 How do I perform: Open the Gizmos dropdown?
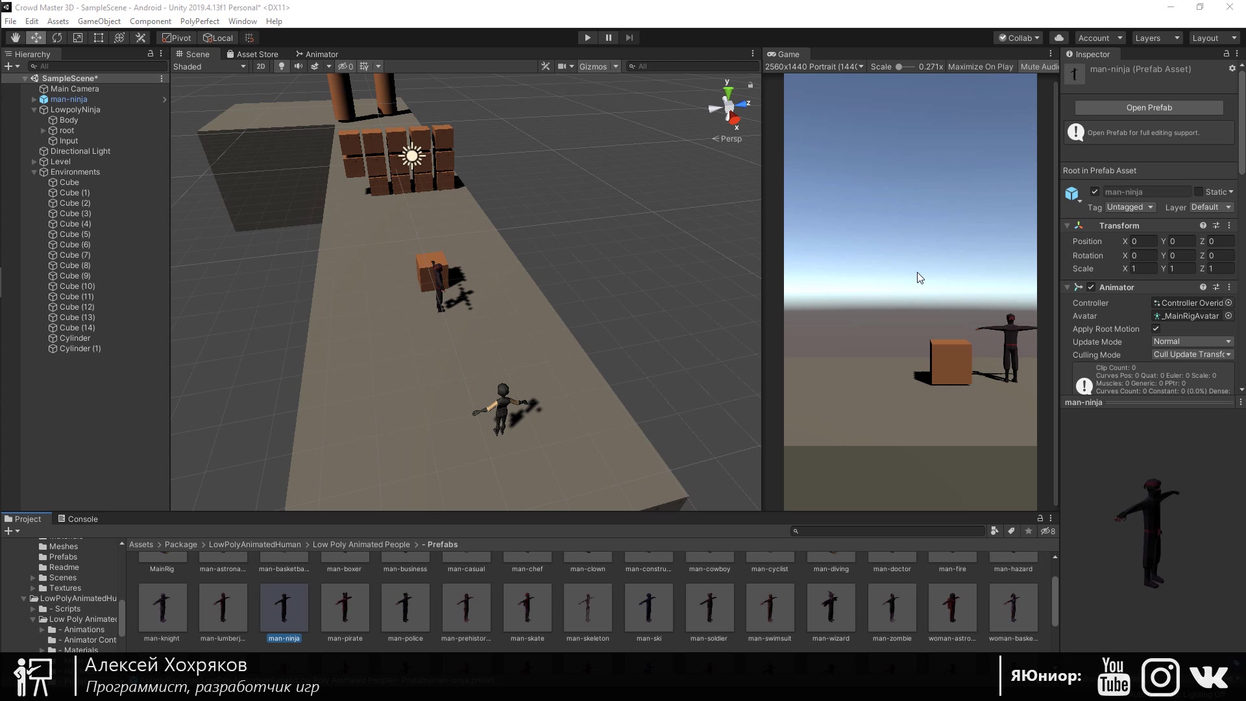(x=598, y=66)
